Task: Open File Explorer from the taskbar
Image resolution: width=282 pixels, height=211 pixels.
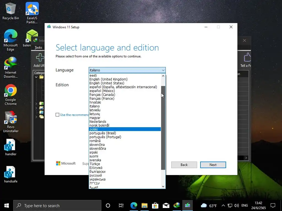Action: coord(144,206)
